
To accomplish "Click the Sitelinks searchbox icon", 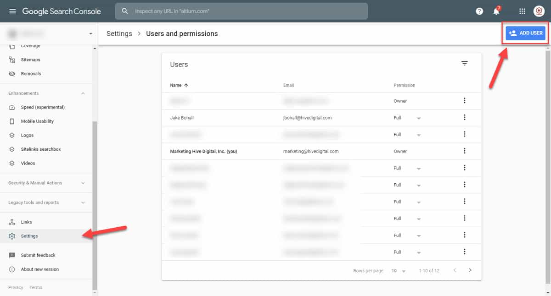I will [12, 149].
